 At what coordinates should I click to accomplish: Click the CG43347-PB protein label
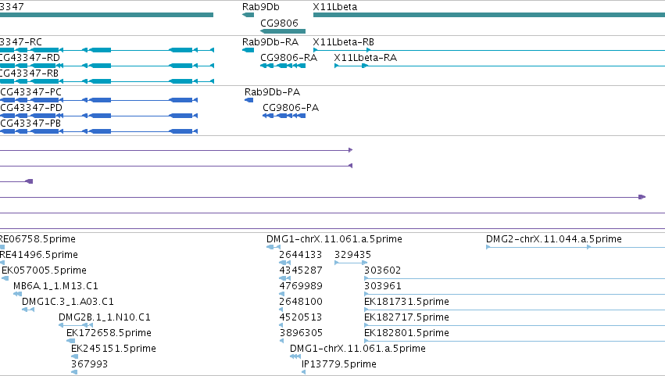(30, 123)
